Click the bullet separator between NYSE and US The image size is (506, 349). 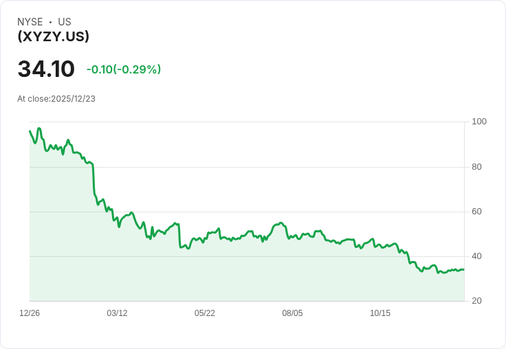(x=51, y=22)
